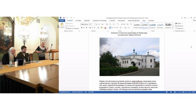Switch to РЕЦЕНЗИРОВАНИЕ (Review) tab

(x=134, y=20)
